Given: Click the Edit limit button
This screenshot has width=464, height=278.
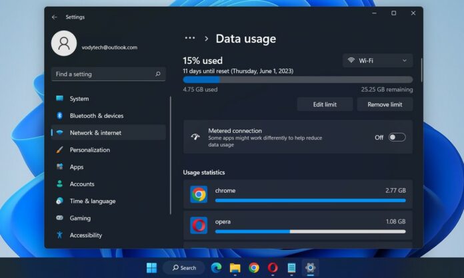Looking at the screenshot, I should click(x=325, y=104).
